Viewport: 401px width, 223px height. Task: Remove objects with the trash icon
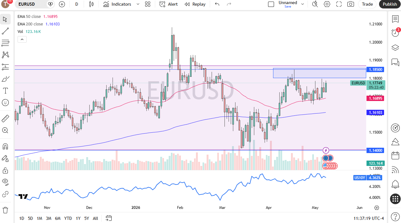5,210
